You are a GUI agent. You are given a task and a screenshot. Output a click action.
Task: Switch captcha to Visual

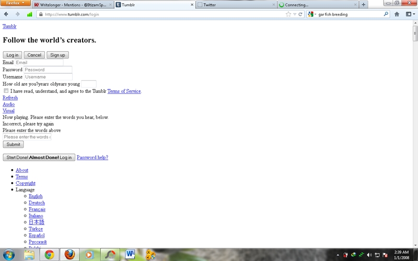pyautogui.click(x=8, y=111)
